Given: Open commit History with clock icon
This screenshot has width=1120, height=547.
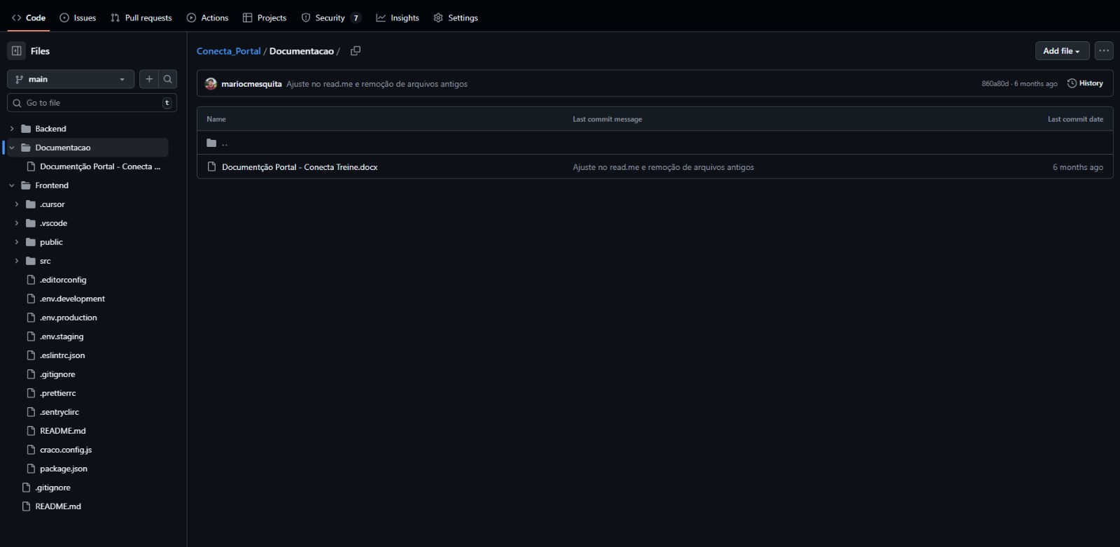Looking at the screenshot, I should [1085, 83].
